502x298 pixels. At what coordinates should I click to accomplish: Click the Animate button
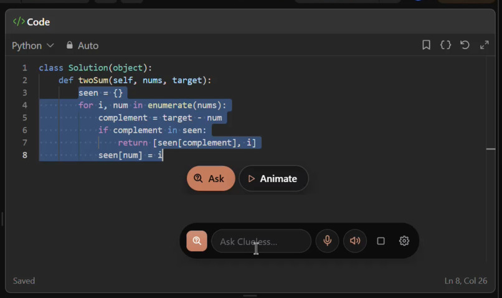[x=273, y=178]
